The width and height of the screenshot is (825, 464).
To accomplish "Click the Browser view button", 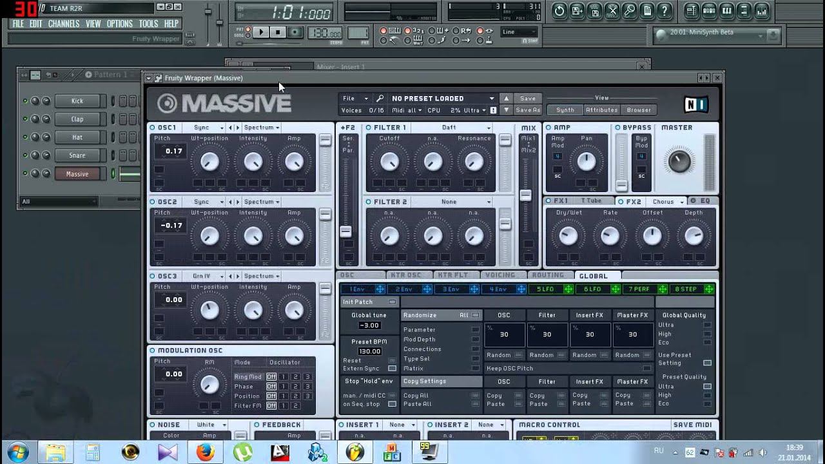I will pyautogui.click(x=638, y=110).
